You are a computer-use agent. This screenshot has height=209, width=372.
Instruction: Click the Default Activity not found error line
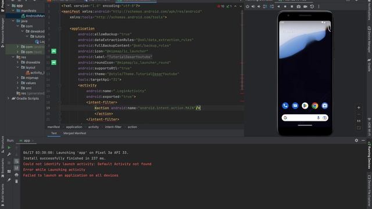(x=87, y=164)
